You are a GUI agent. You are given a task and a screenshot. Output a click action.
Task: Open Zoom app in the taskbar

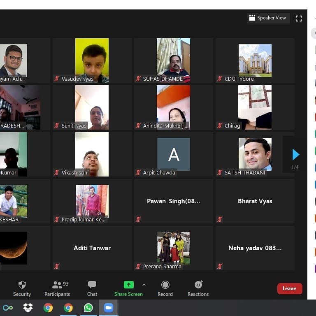109,308
